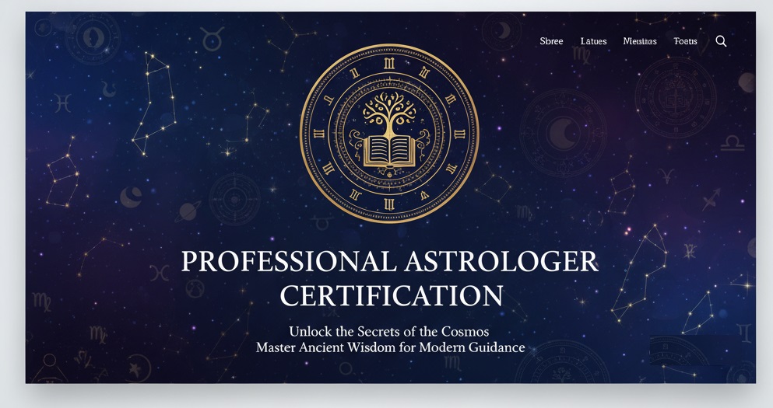Viewport: 773px width, 408px height.
Task: Select the Aries ram symbol
Action: (x=666, y=176)
